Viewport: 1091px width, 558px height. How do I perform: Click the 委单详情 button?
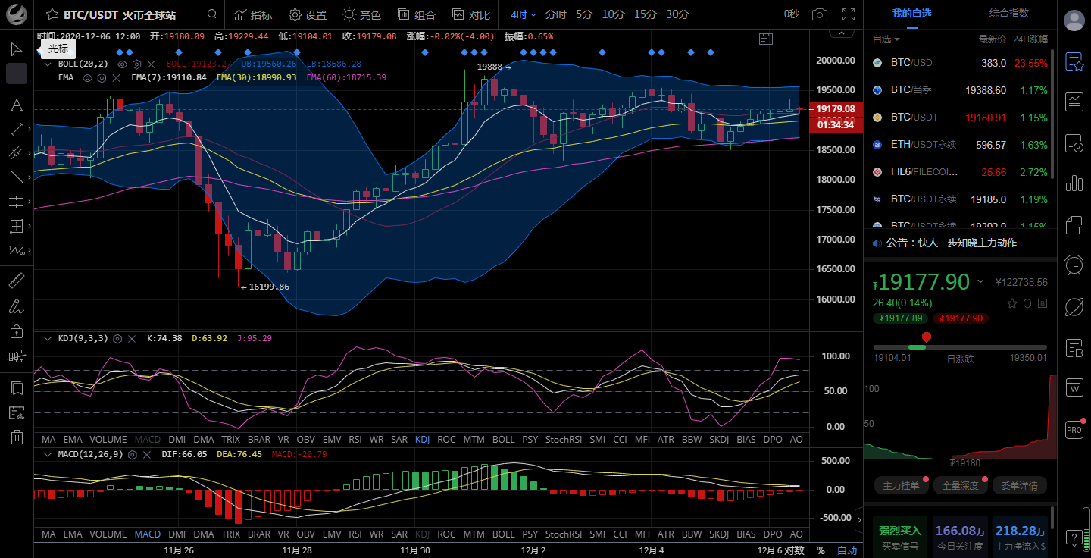pos(1019,485)
